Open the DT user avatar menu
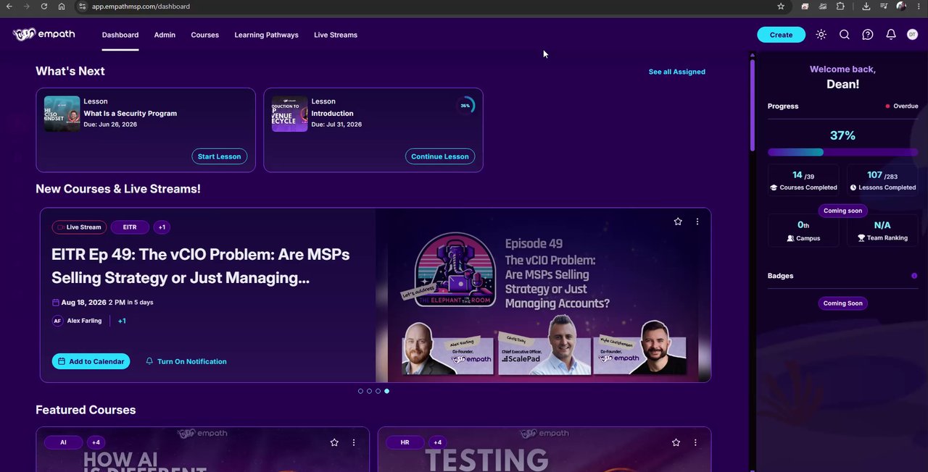 [912, 35]
